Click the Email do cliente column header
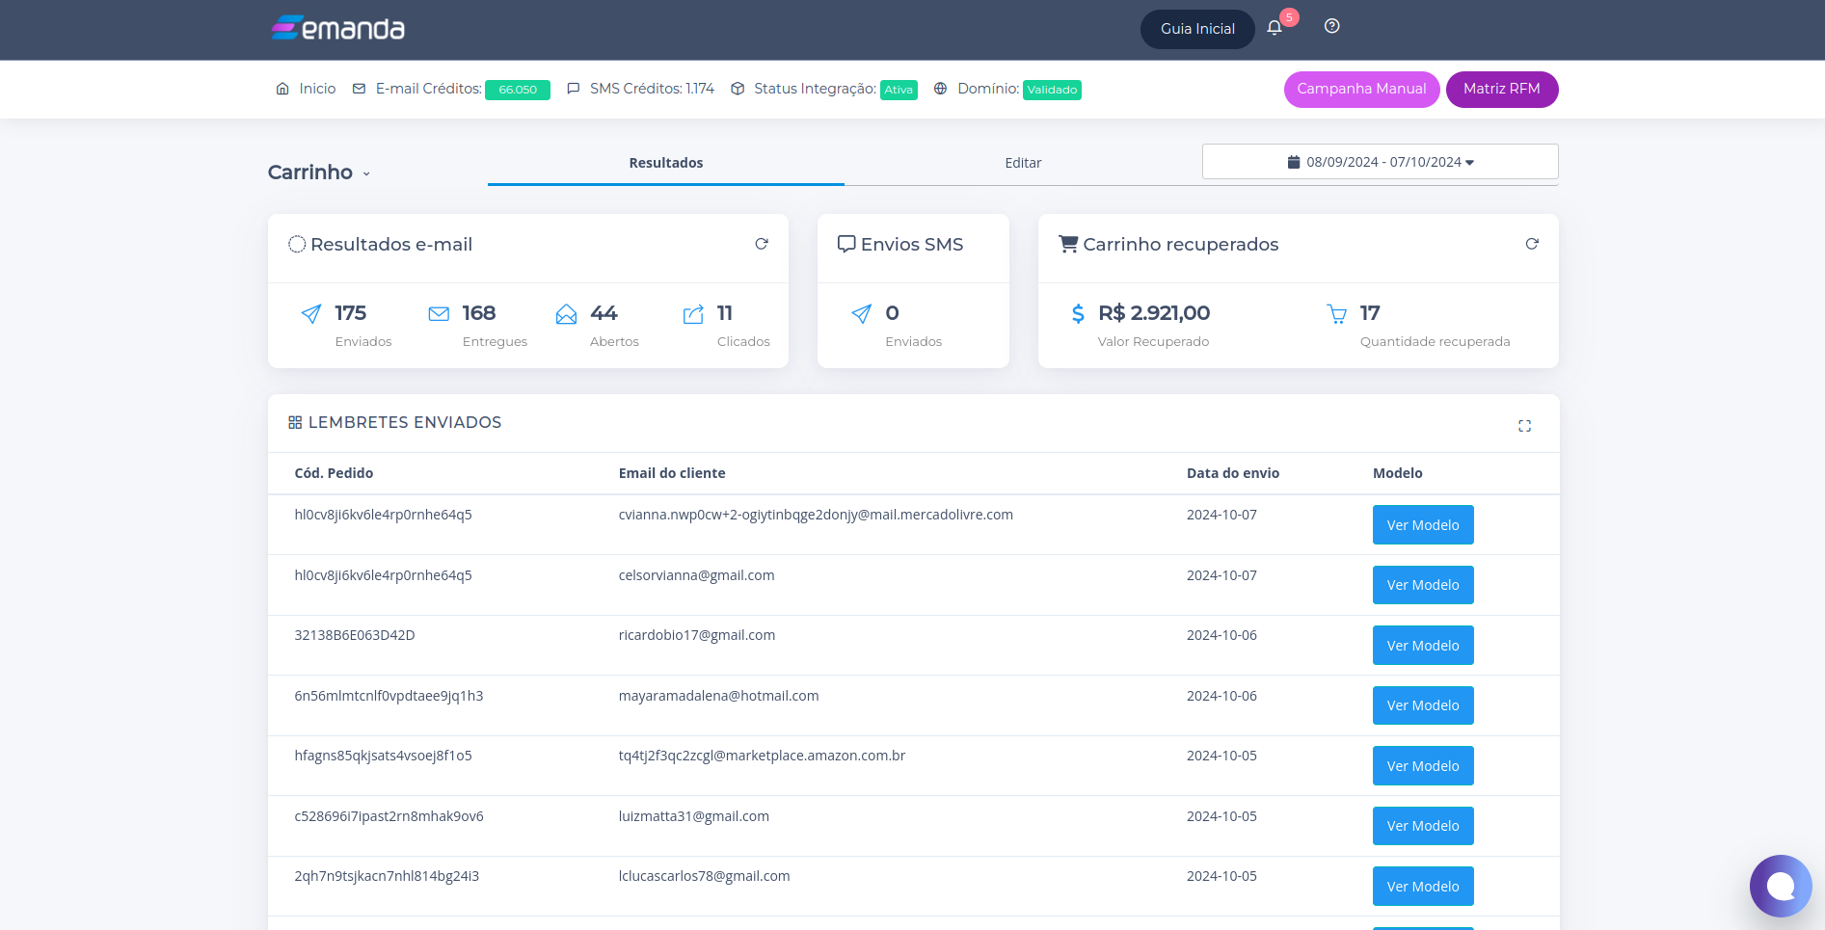Viewport: 1825px width, 930px height. (672, 473)
